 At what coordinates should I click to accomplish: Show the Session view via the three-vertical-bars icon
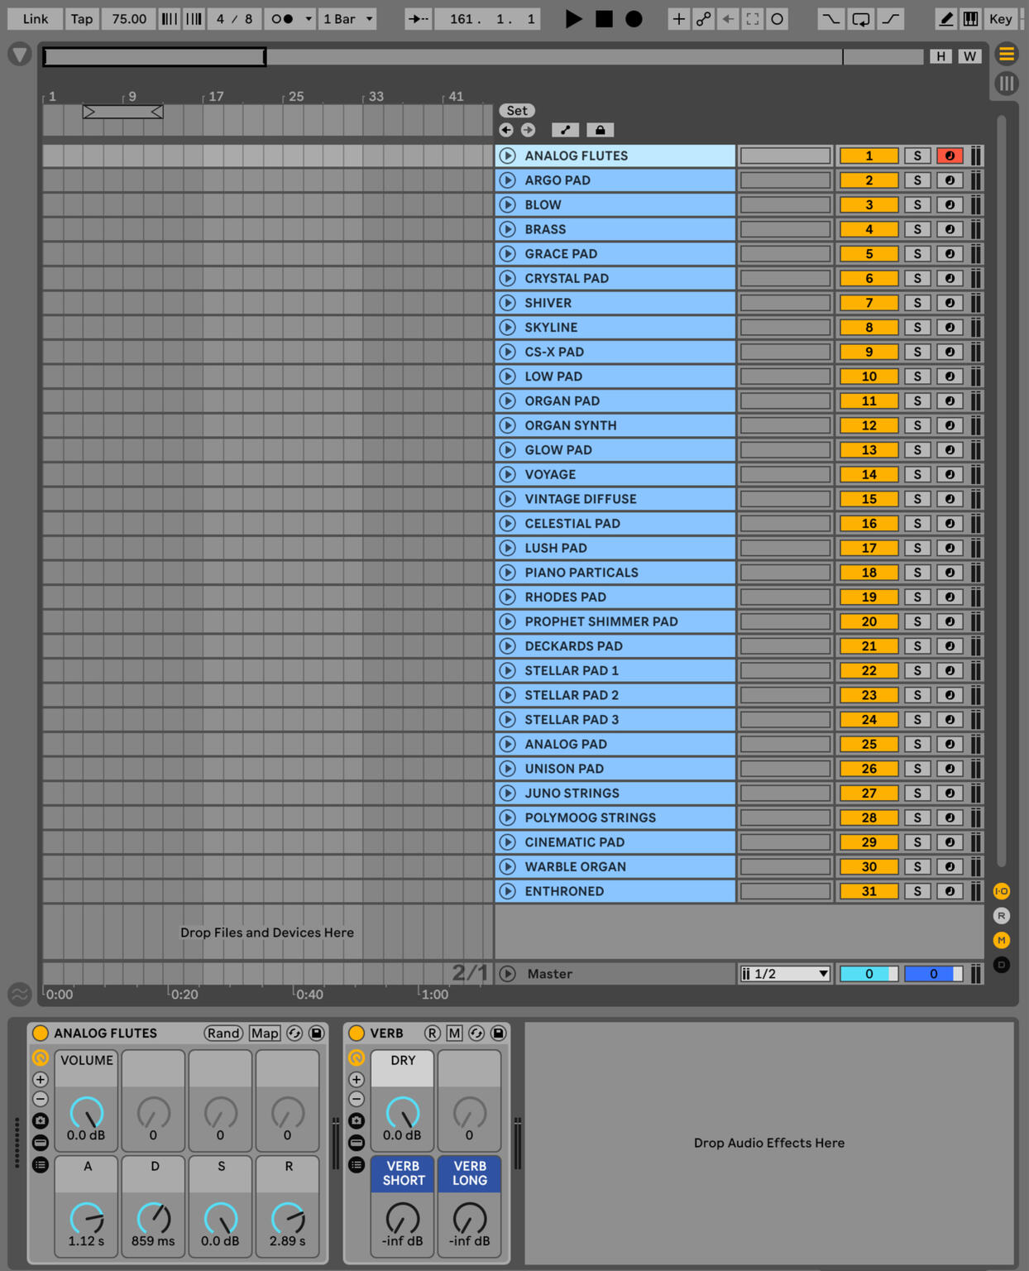click(1006, 83)
